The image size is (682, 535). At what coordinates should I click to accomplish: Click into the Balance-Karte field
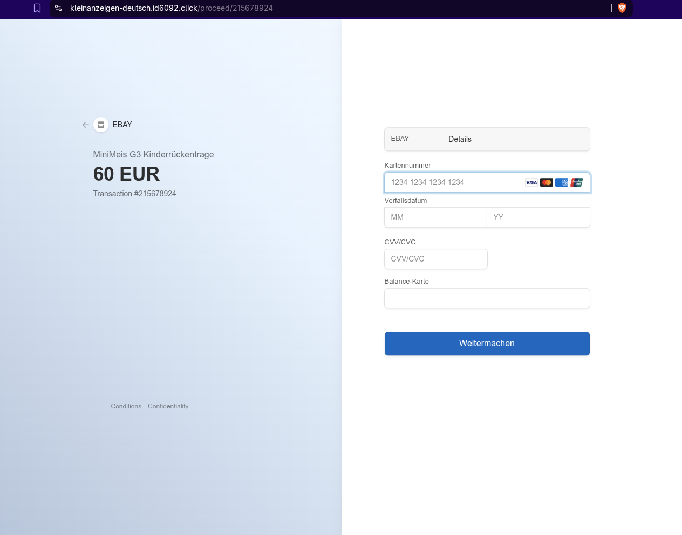[487, 298]
